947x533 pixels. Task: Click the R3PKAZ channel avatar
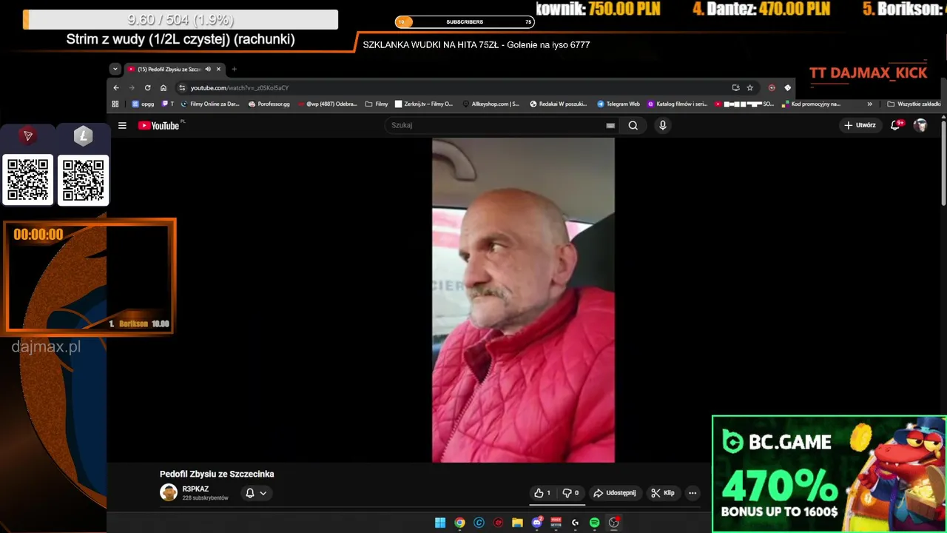pos(169,492)
